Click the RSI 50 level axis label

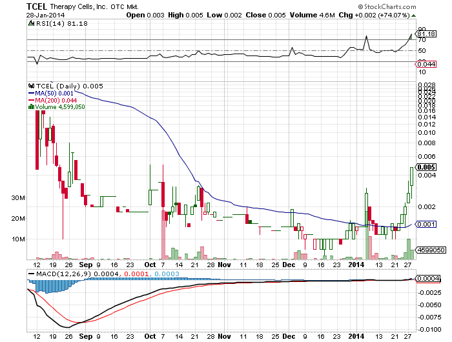(x=422, y=51)
